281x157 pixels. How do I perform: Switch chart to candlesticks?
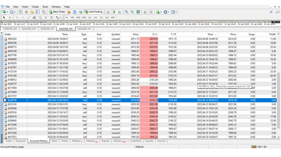tap(114, 12)
